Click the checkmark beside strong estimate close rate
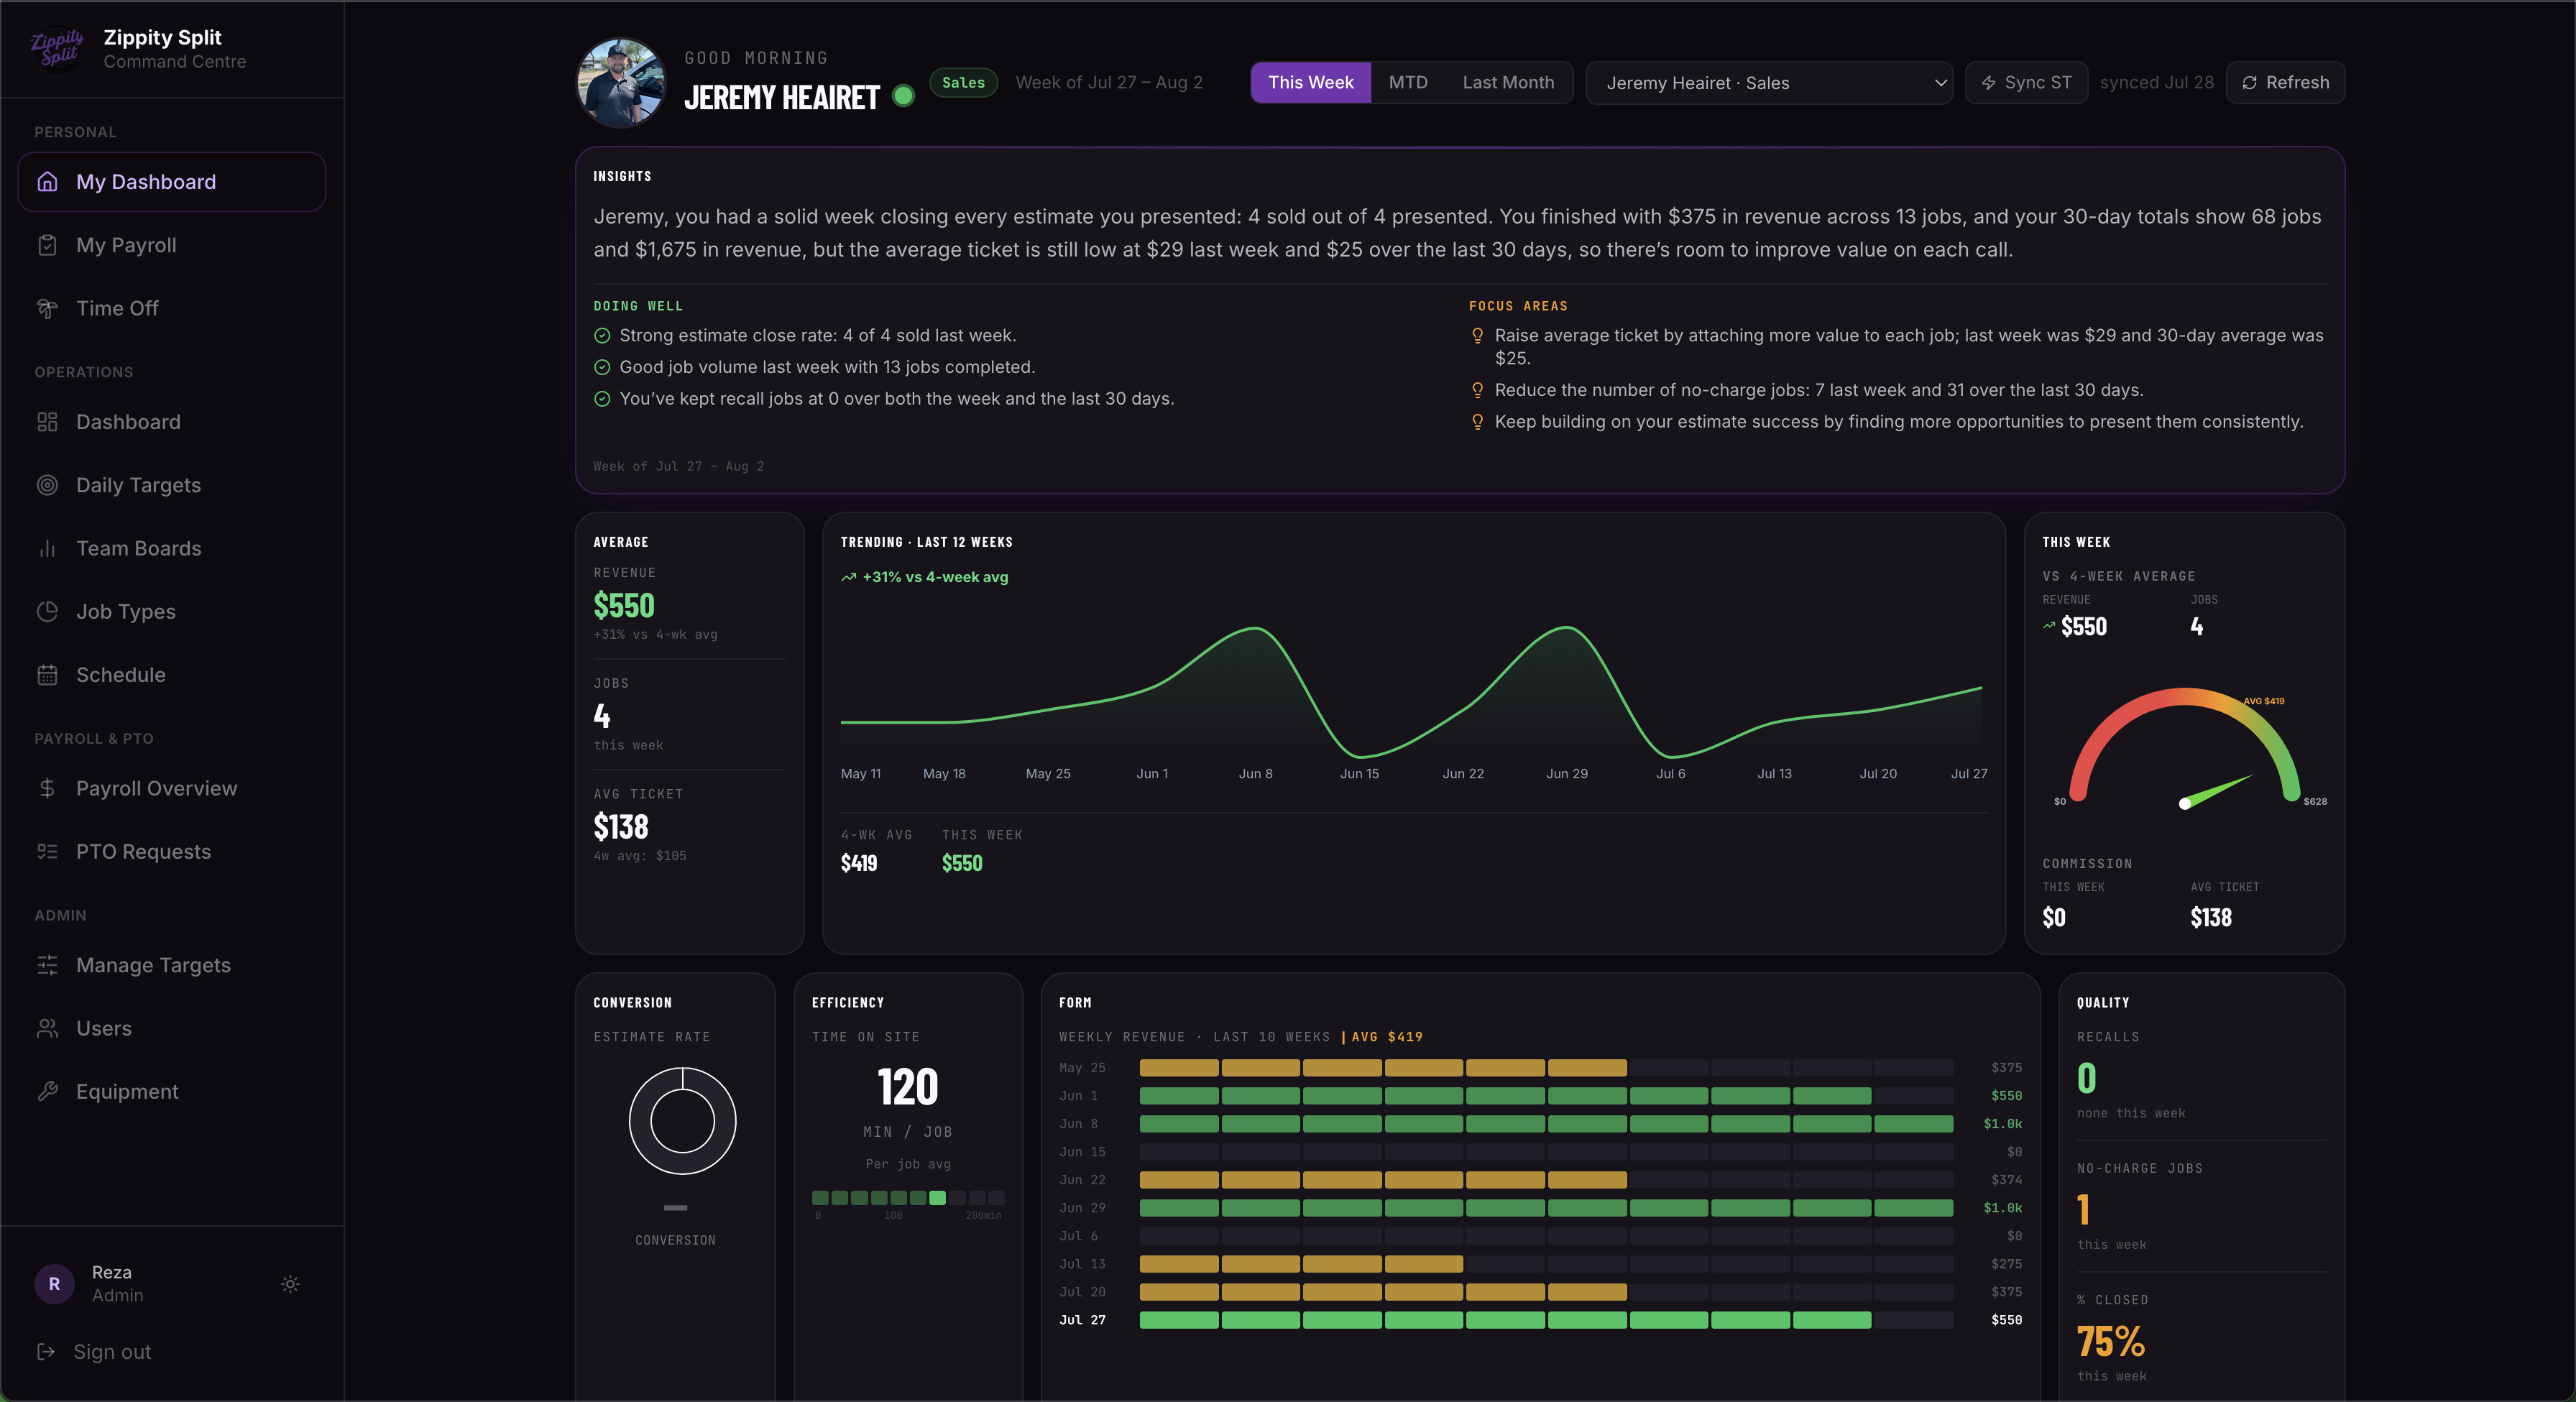The image size is (2576, 1402). coord(602,336)
